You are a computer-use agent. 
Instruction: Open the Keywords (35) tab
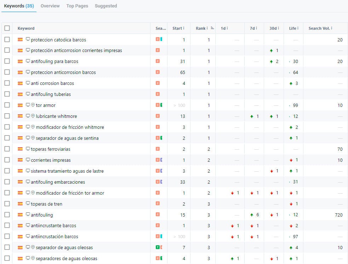19,6
